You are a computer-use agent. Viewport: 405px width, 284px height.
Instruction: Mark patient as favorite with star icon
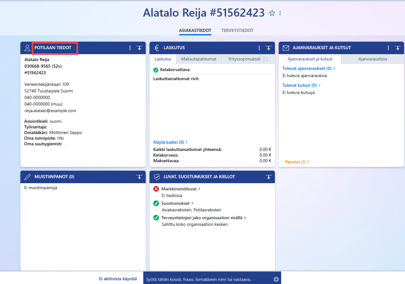point(272,13)
